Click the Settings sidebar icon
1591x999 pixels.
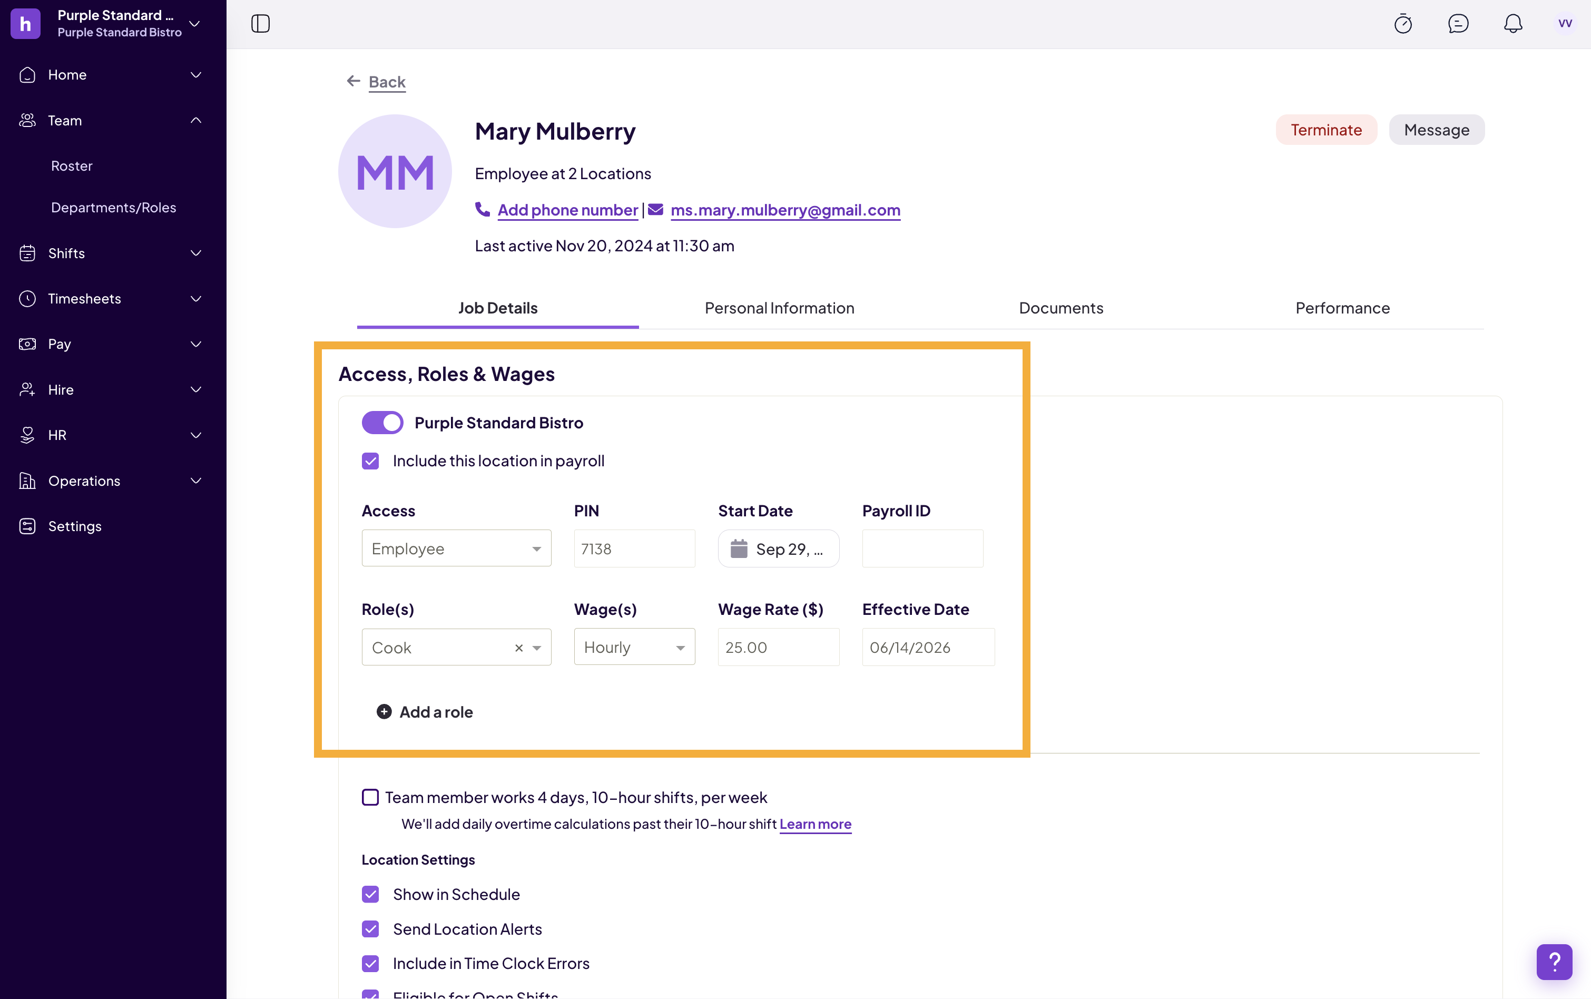[x=27, y=526]
